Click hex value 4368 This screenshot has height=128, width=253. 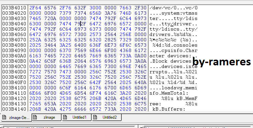coord(126,50)
